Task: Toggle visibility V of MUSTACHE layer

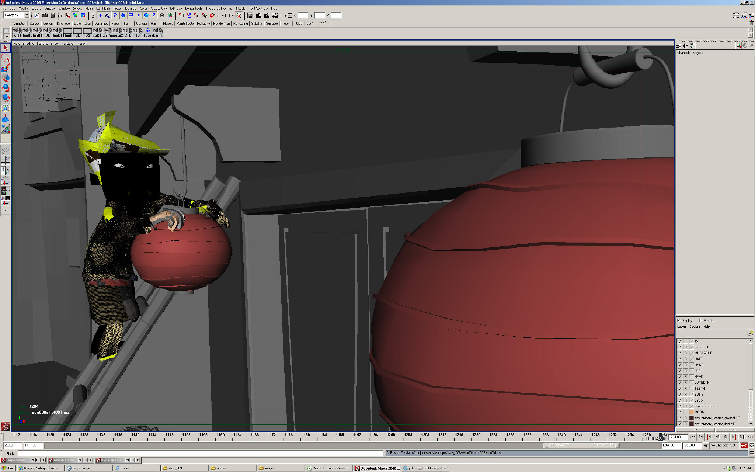Action: [680, 353]
